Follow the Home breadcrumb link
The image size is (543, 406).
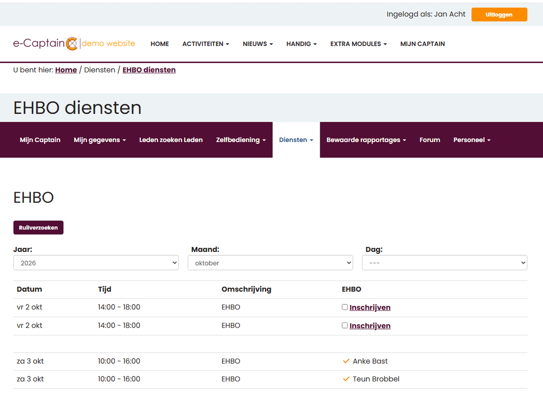[x=66, y=70]
